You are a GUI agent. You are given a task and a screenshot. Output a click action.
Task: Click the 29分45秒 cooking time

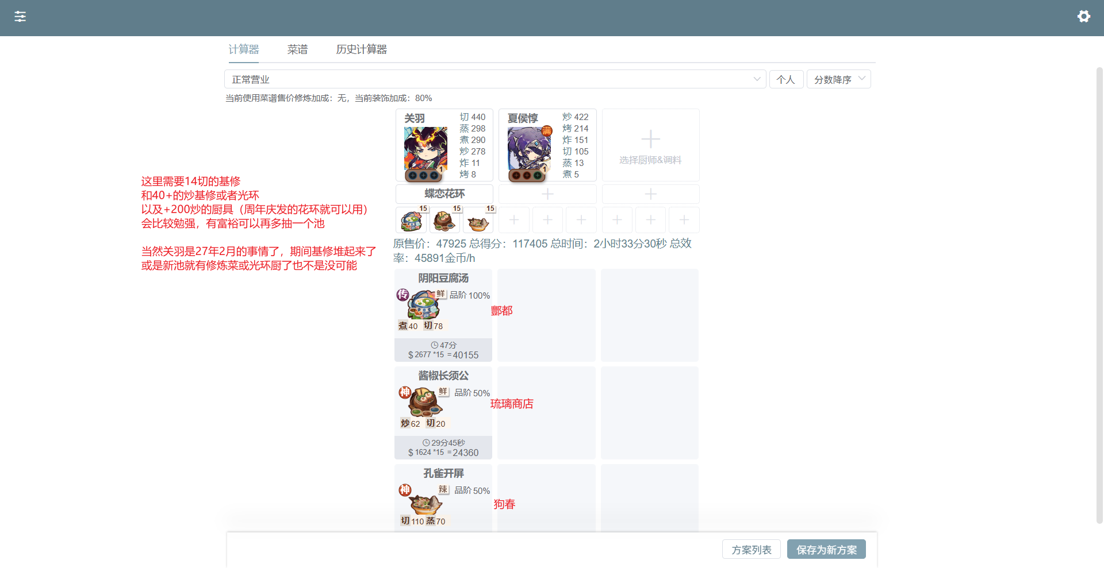444,443
